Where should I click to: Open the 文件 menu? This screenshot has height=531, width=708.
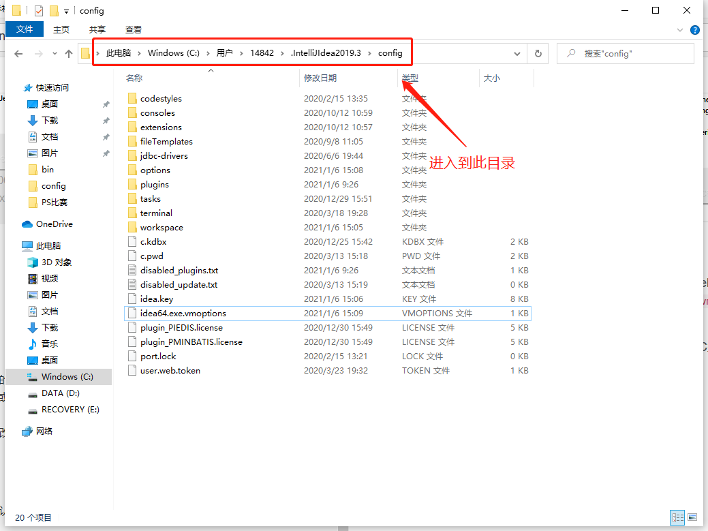pyautogui.click(x=25, y=29)
